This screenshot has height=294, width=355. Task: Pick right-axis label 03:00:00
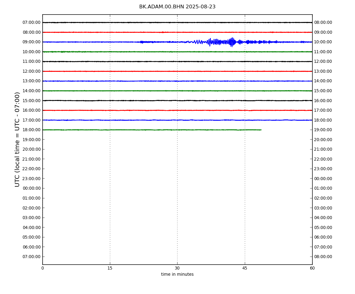click(323, 208)
